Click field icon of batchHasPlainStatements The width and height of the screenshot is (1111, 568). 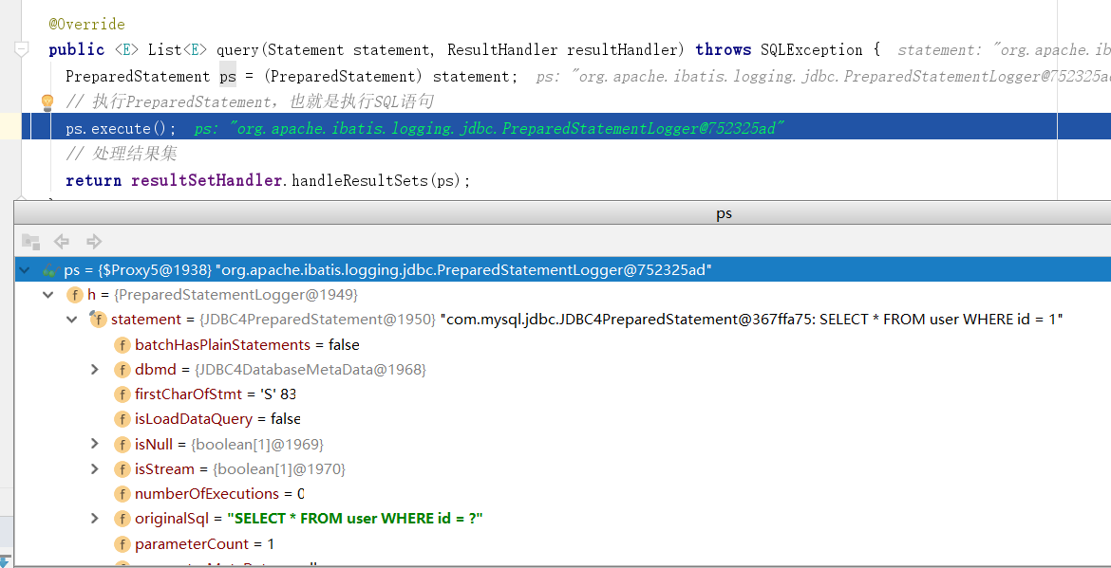coord(122,345)
